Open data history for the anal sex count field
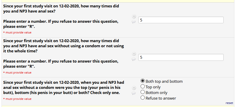Viewport: 238px width, 107px height. (134, 17)
